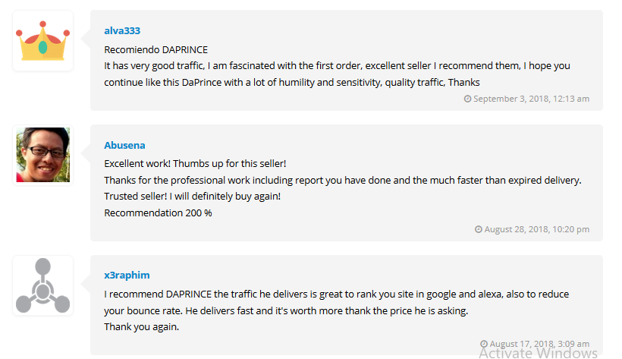Click clock icon beside August 28, 2018
This screenshot has height=359, width=622.
(x=479, y=229)
